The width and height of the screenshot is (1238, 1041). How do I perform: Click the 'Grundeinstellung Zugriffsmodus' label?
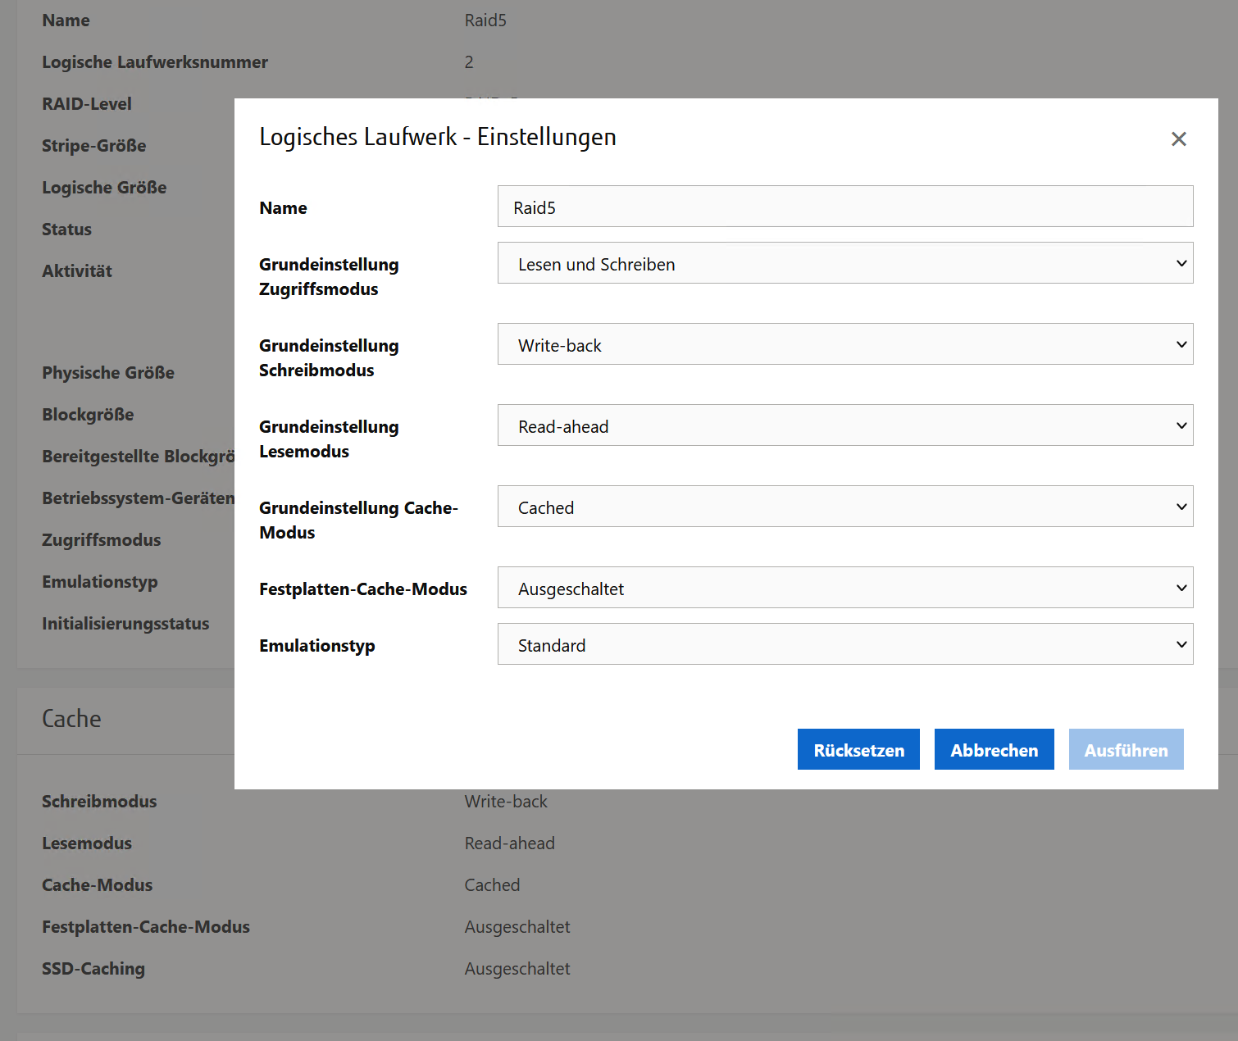point(329,277)
